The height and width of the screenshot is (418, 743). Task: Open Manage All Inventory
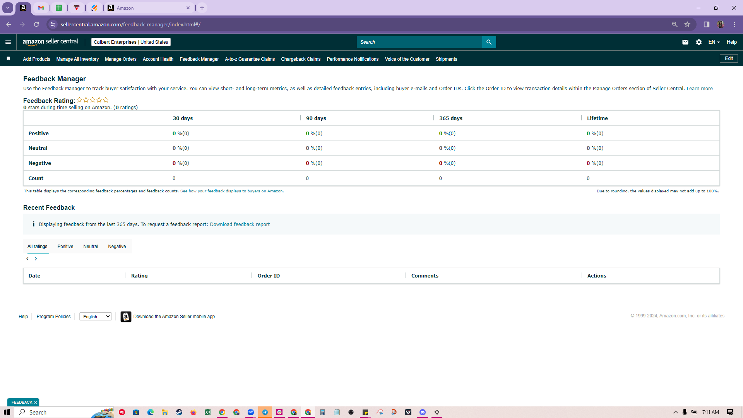(77, 59)
